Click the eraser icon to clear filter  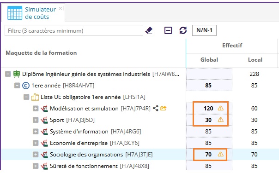[x=149, y=30]
